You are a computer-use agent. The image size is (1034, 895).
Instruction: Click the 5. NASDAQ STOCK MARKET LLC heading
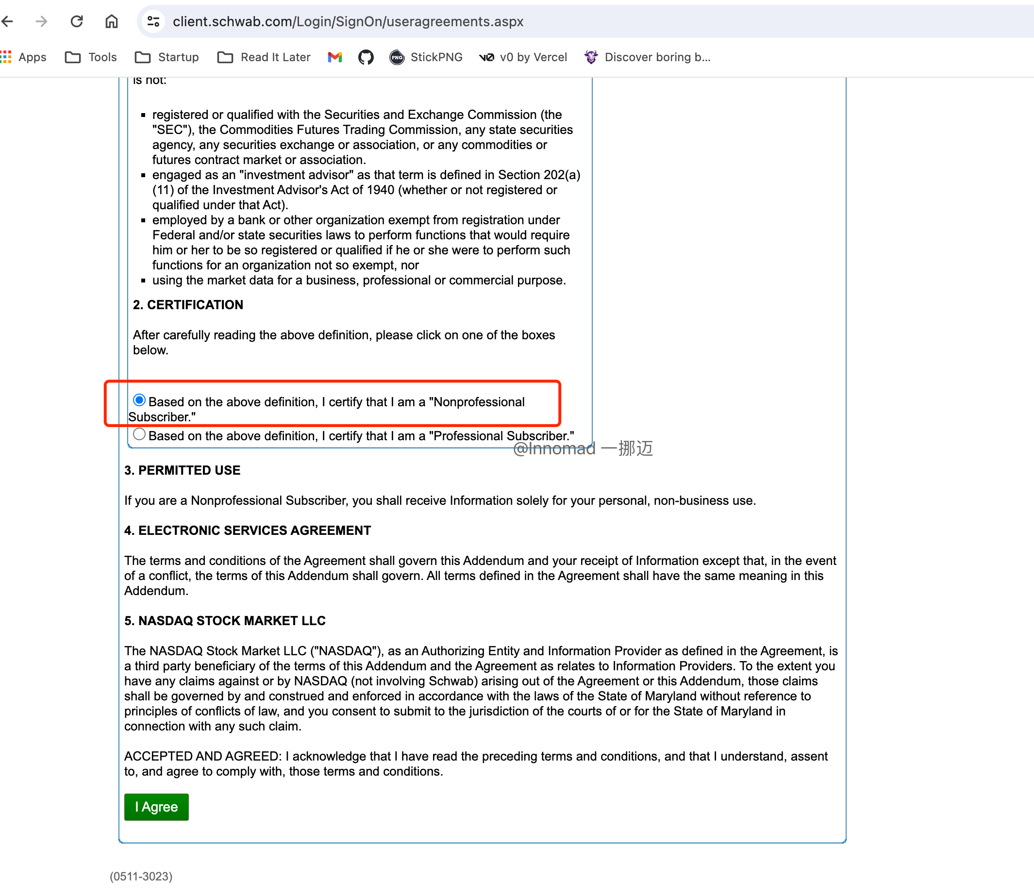(225, 621)
